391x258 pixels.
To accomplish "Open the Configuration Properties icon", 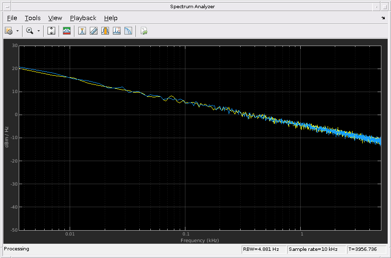I will [9, 31].
